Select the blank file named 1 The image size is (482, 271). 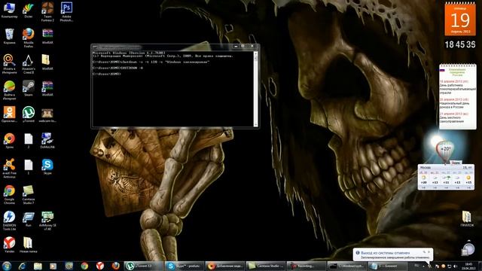pos(29,166)
